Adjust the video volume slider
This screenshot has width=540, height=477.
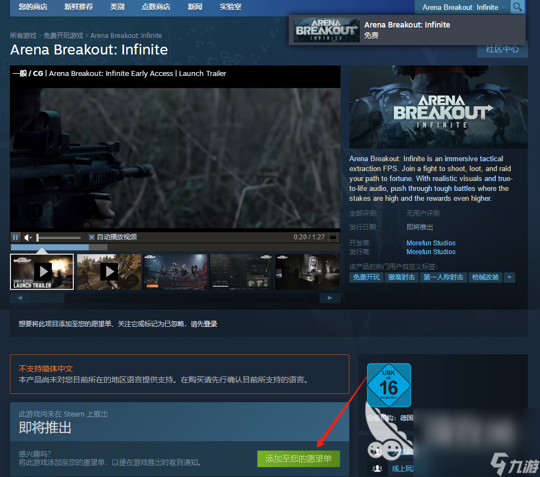click(x=58, y=237)
